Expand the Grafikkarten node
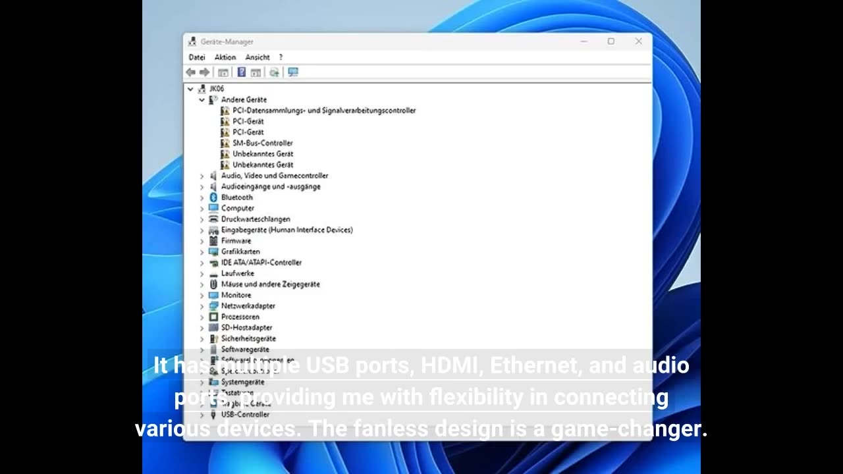Viewport: 843px width, 474px height. [202, 251]
